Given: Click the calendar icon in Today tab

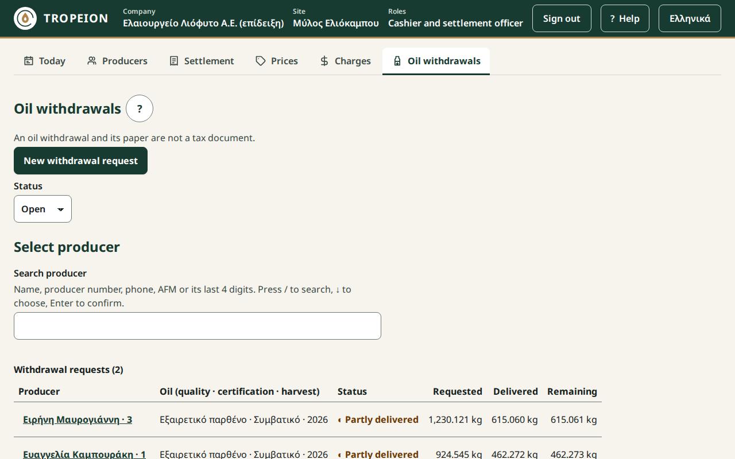Looking at the screenshot, I should (29, 61).
